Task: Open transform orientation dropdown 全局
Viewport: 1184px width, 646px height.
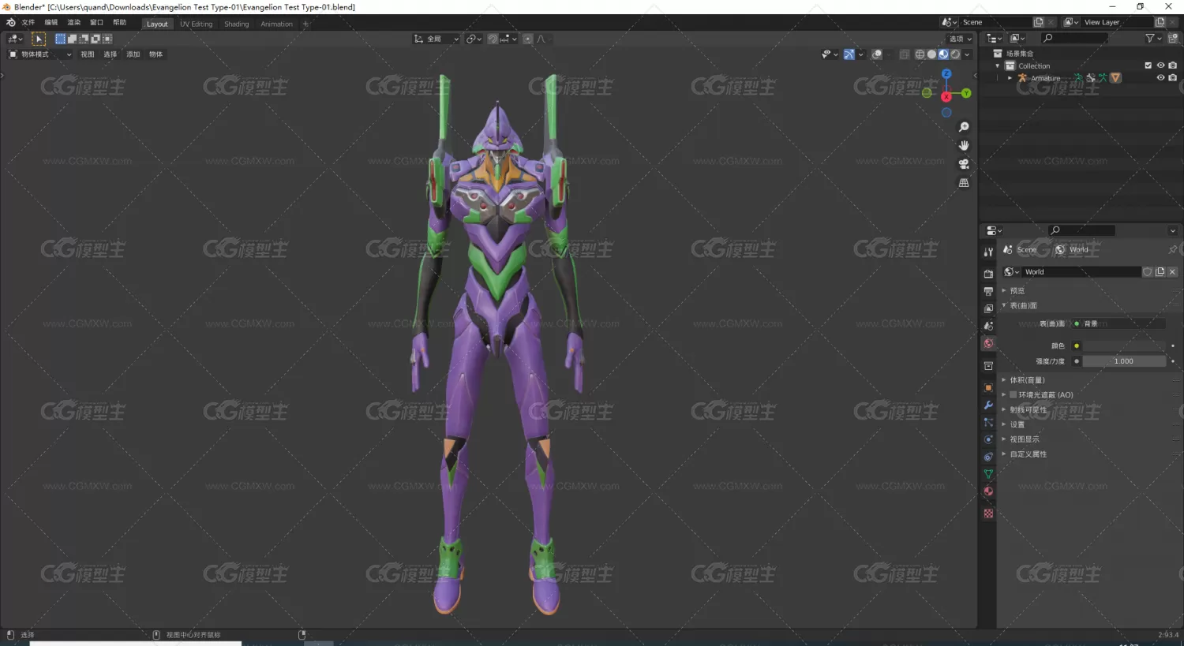Action: pyautogui.click(x=436, y=39)
